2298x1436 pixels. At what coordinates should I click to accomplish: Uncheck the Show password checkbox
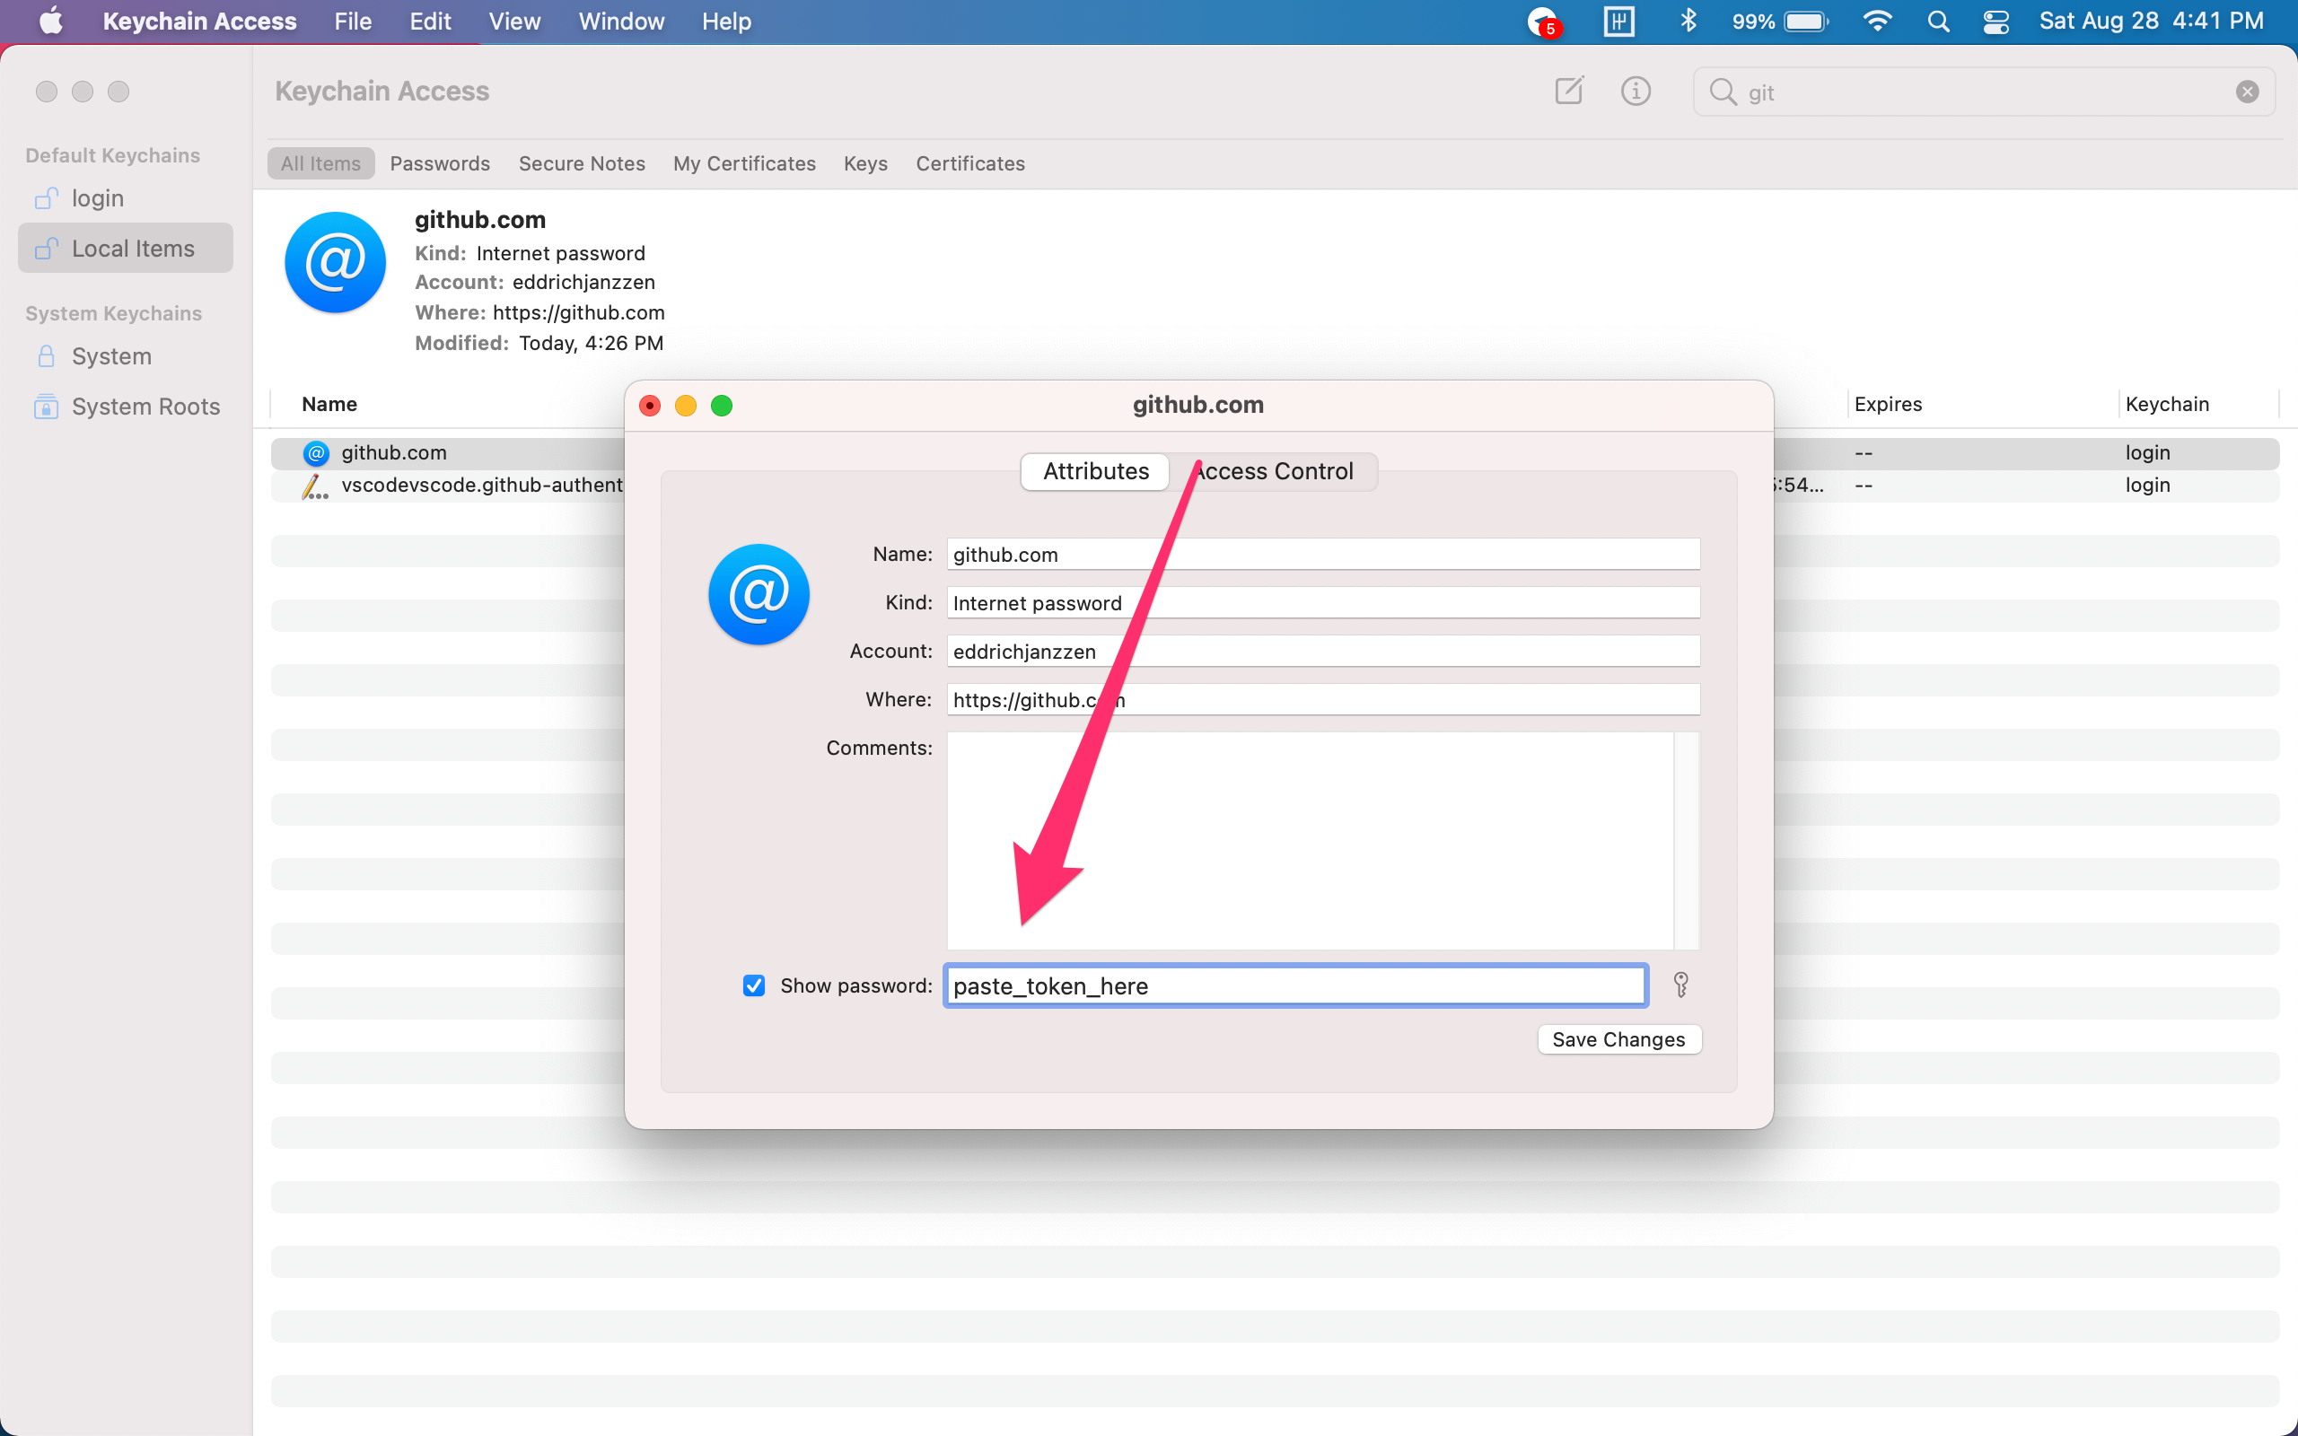(x=754, y=985)
